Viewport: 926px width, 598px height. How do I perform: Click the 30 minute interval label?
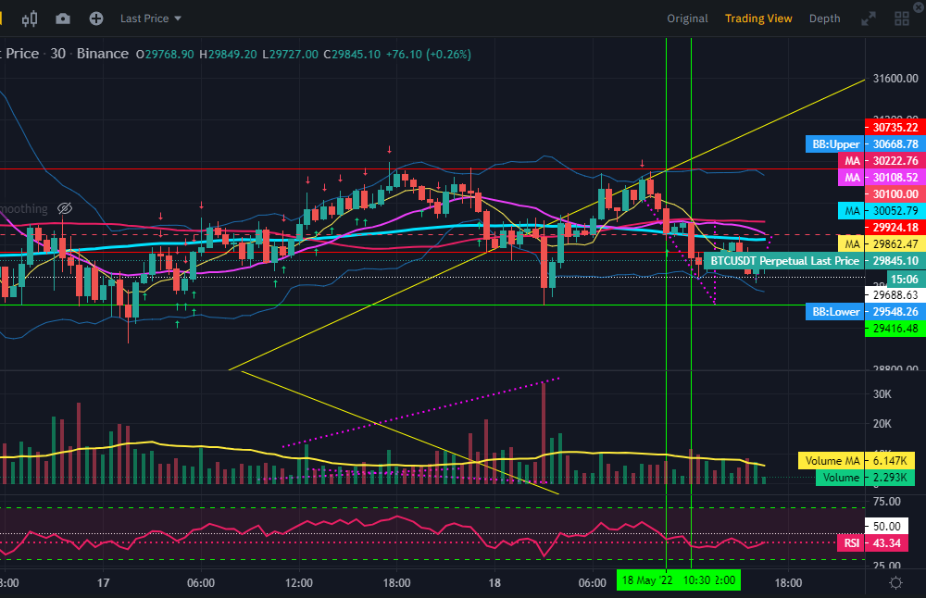[57, 54]
